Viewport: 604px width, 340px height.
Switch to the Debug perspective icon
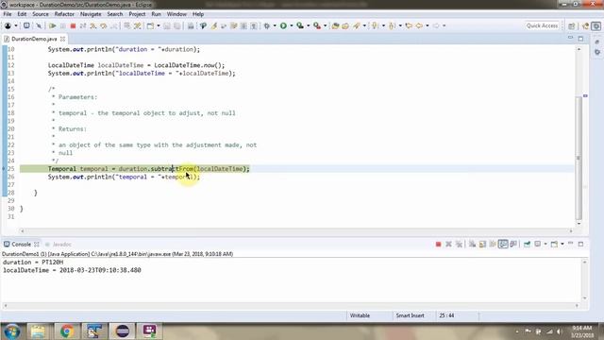[596, 25]
